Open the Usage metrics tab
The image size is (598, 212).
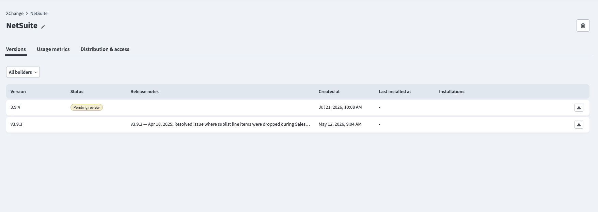[x=53, y=49]
